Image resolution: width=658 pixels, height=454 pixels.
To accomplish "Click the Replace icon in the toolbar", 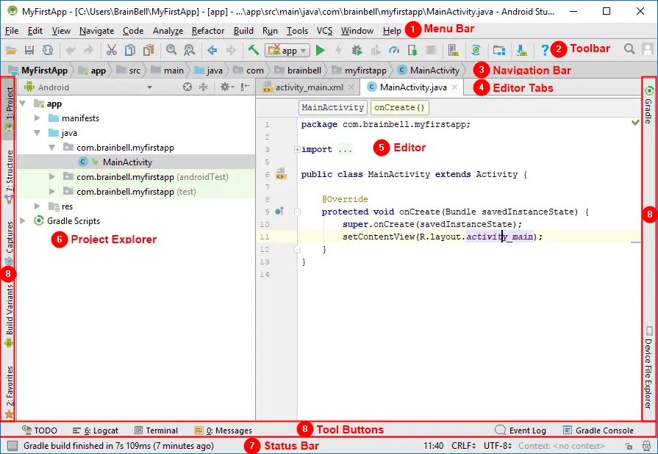I will click(190, 51).
